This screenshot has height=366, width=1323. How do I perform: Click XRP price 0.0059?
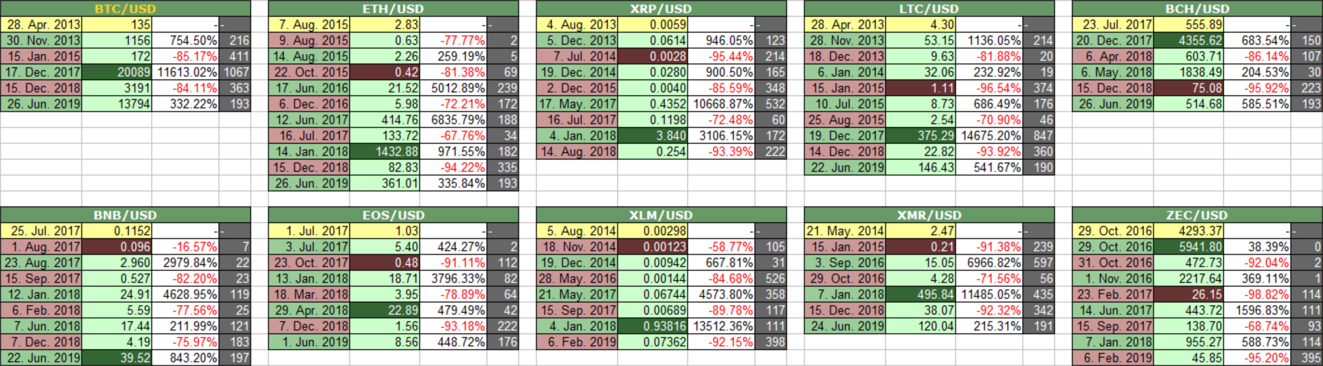point(653,25)
